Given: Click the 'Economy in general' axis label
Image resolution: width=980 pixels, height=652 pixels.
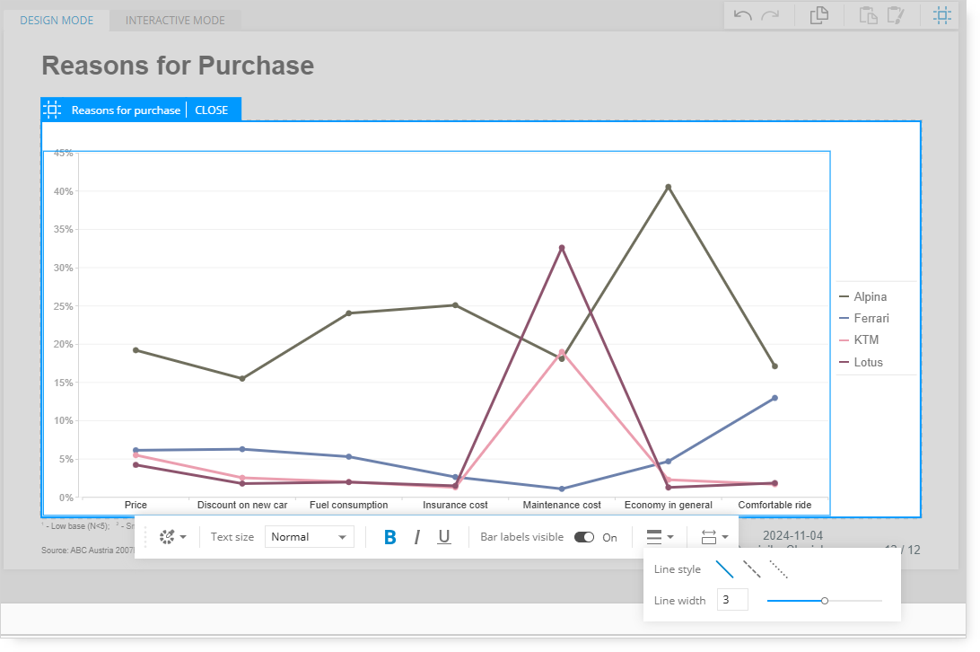Looking at the screenshot, I should coord(668,505).
